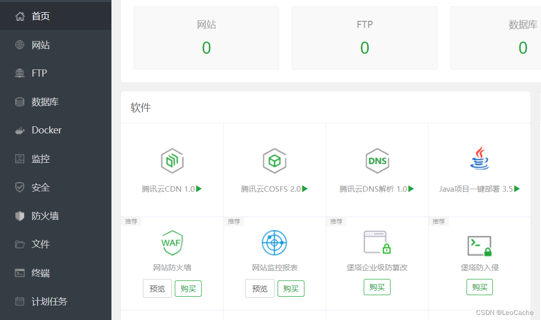
Task: Open the FTP count card
Action: 365,38
